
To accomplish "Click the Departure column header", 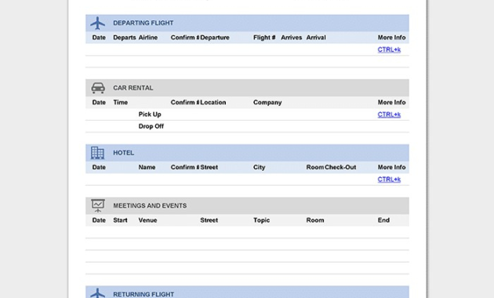I will 215,38.
